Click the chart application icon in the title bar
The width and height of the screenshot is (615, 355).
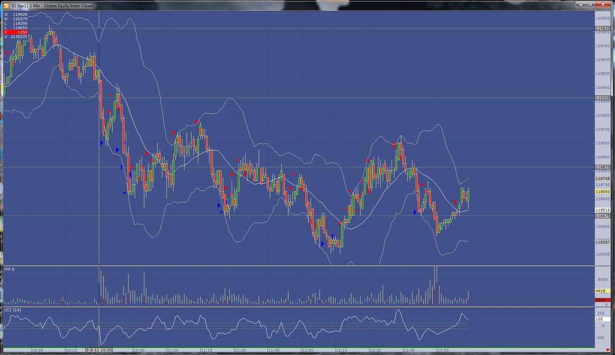pos(6,6)
